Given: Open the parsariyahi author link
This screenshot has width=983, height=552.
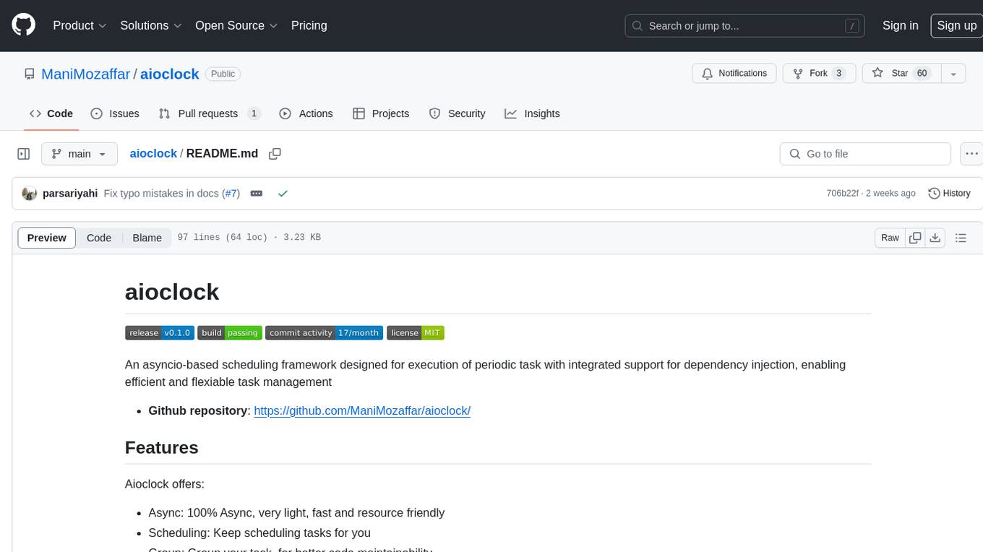Looking at the screenshot, I should (70, 194).
